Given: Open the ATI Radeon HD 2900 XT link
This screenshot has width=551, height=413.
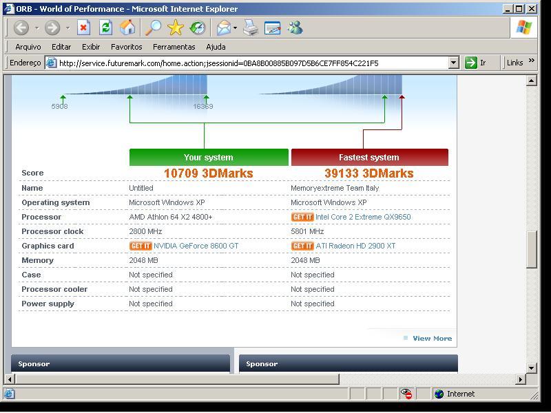Looking at the screenshot, I should point(355,246).
